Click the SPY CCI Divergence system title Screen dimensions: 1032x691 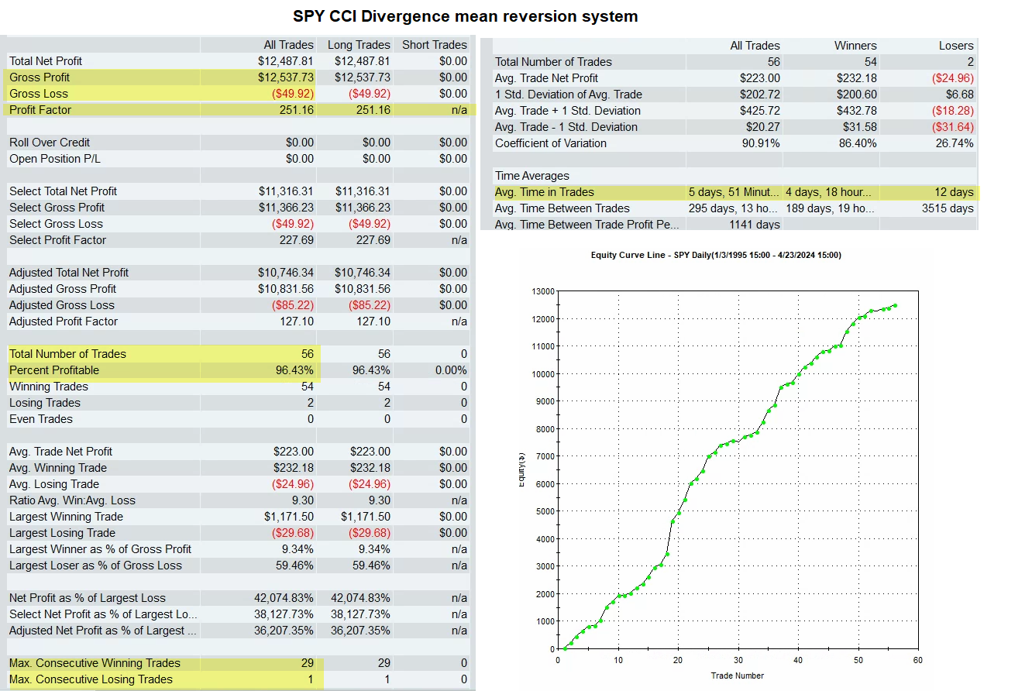coord(465,16)
